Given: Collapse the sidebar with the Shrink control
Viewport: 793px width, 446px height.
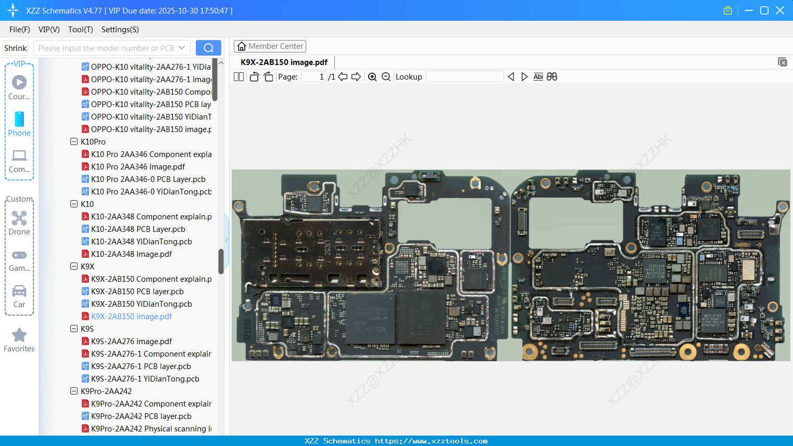Looking at the screenshot, I should (x=15, y=47).
